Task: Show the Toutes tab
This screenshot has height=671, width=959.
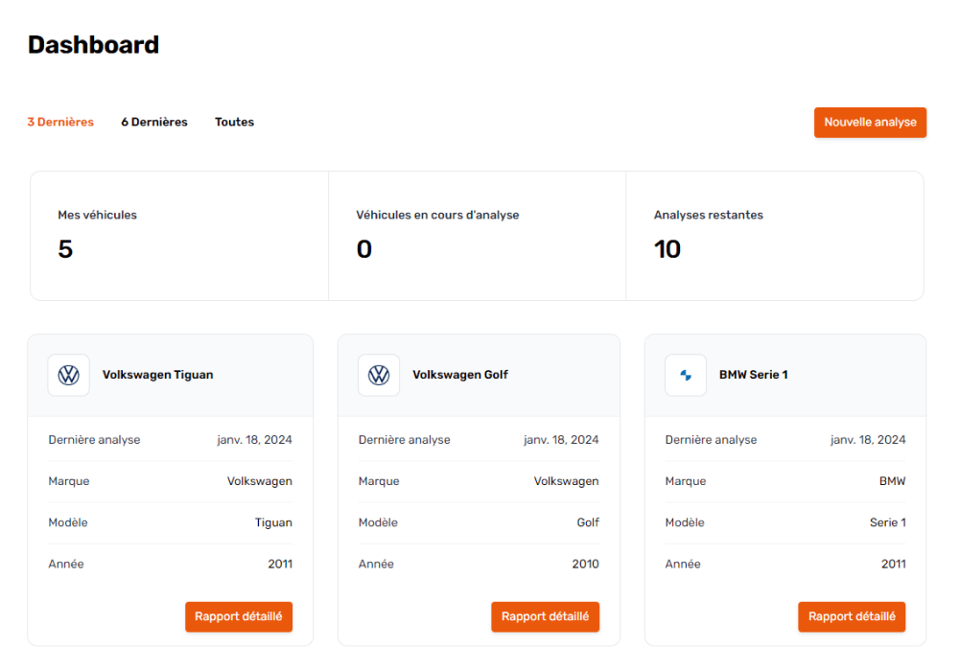Action: pos(234,123)
